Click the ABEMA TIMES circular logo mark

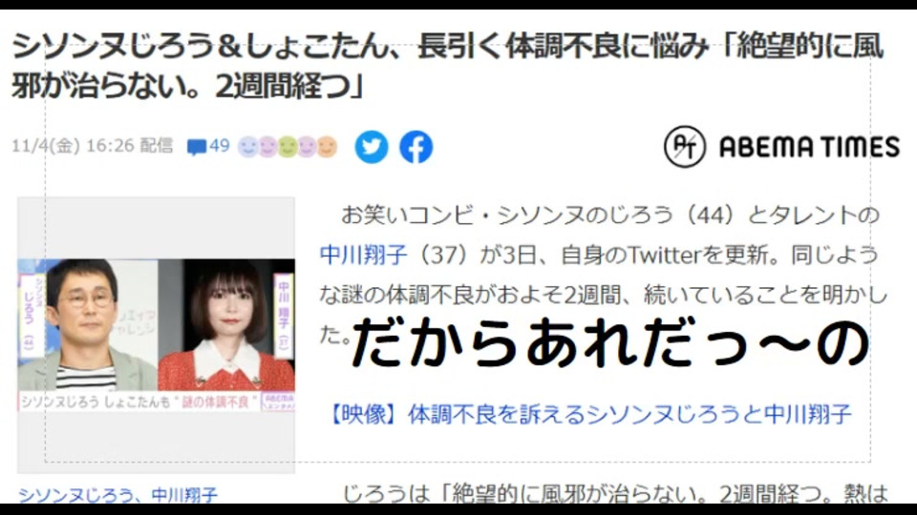tap(685, 147)
